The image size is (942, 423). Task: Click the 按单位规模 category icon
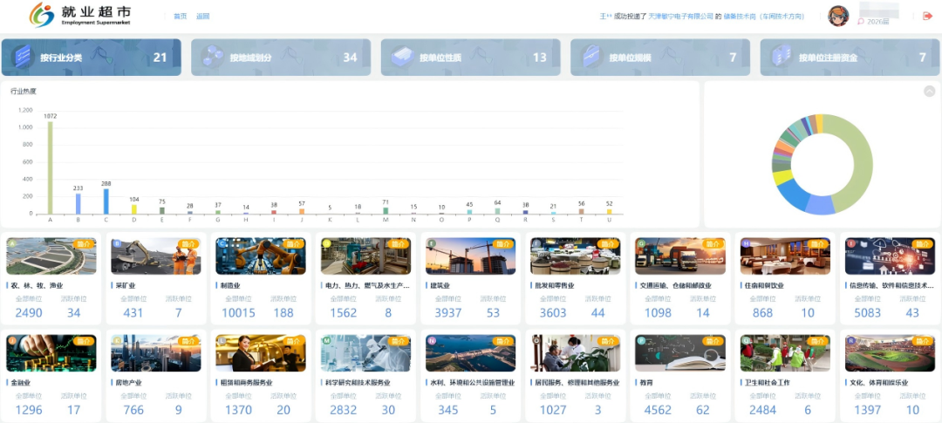(592, 58)
